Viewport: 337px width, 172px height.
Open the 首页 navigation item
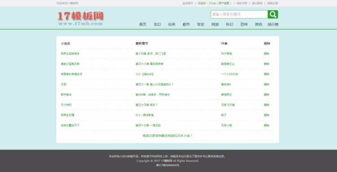point(143,25)
